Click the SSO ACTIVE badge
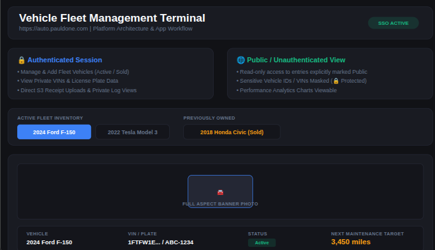 (393, 23)
